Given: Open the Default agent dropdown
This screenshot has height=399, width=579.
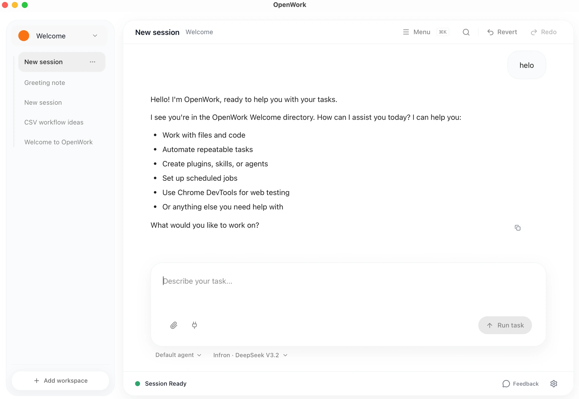Looking at the screenshot, I should pos(178,355).
